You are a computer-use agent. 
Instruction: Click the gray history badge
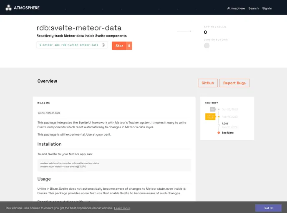[212, 109]
